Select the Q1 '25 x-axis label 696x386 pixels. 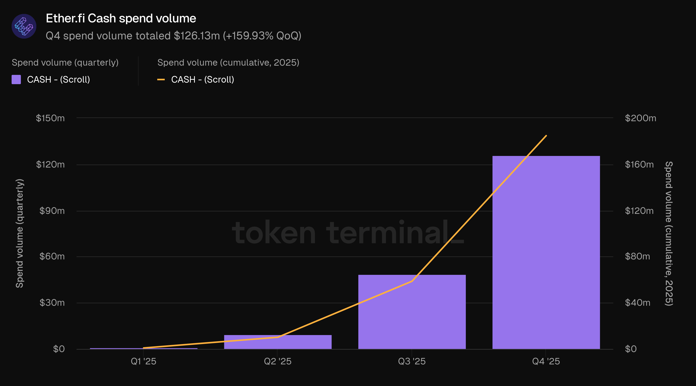(144, 361)
